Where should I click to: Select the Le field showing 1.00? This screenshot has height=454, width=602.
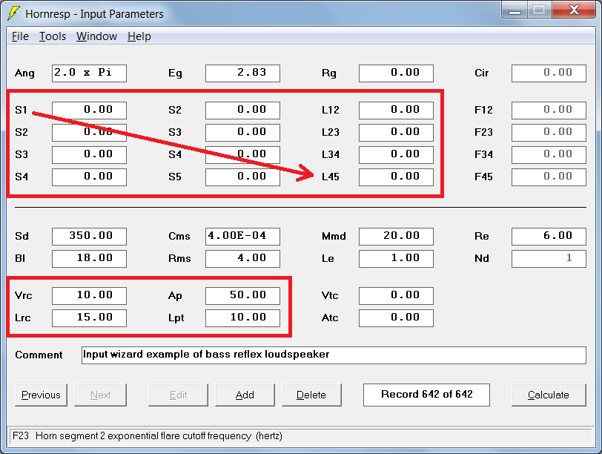point(396,259)
